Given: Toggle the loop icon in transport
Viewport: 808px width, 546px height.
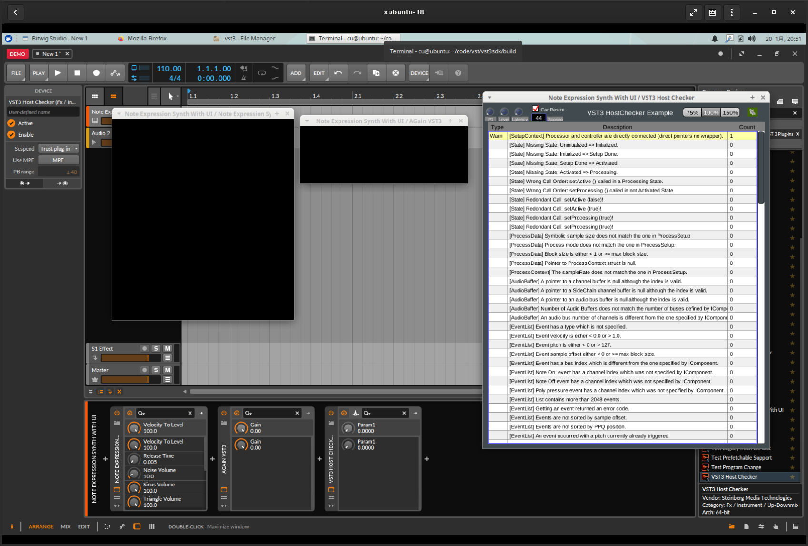Looking at the screenshot, I should click(261, 73).
